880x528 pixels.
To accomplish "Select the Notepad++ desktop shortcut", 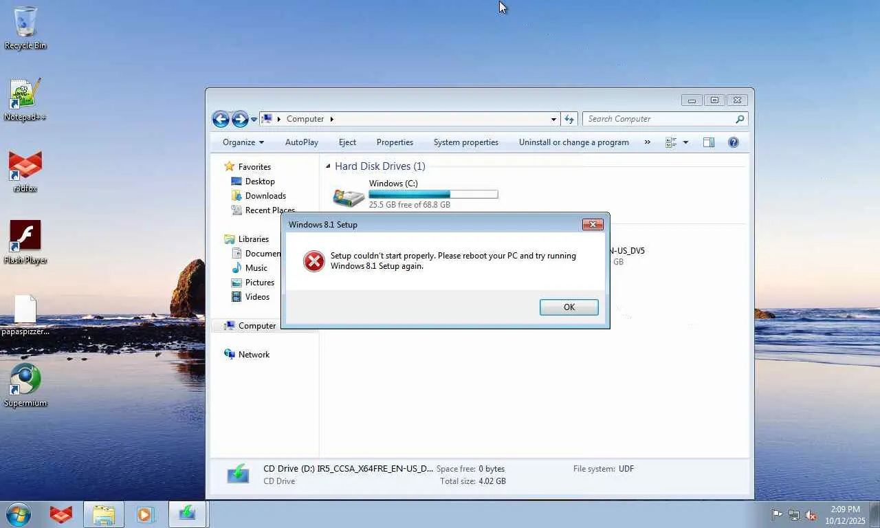I will [x=25, y=100].
